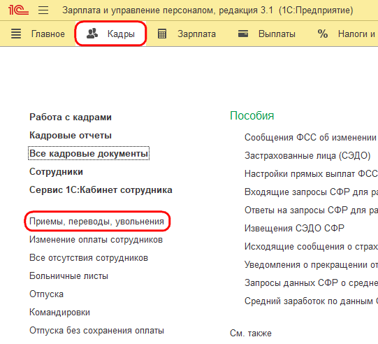Open Исходящие сообщения о страх

311,246
